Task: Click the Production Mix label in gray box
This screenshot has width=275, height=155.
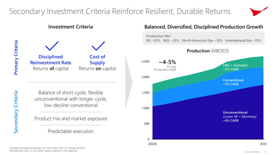Action: coord(158,36)
